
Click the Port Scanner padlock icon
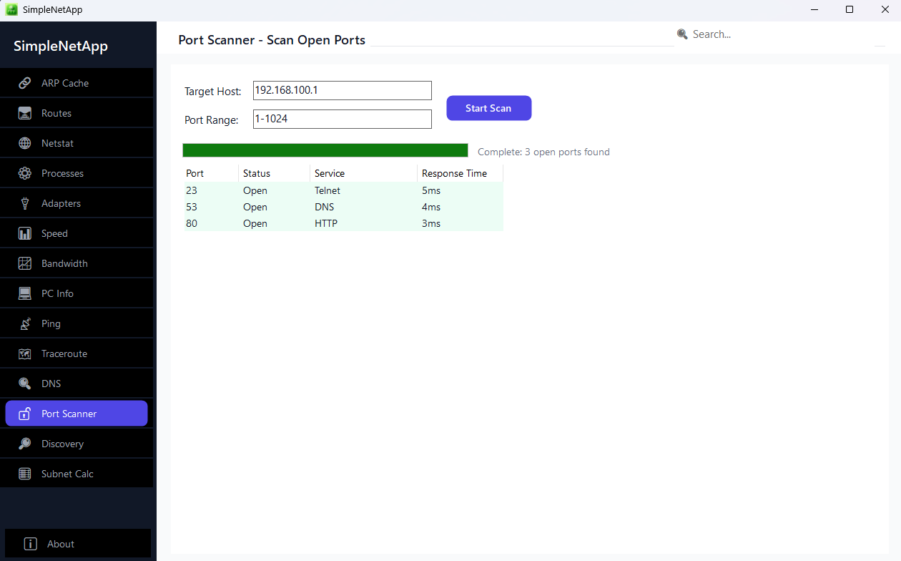[x=25, y=414]
